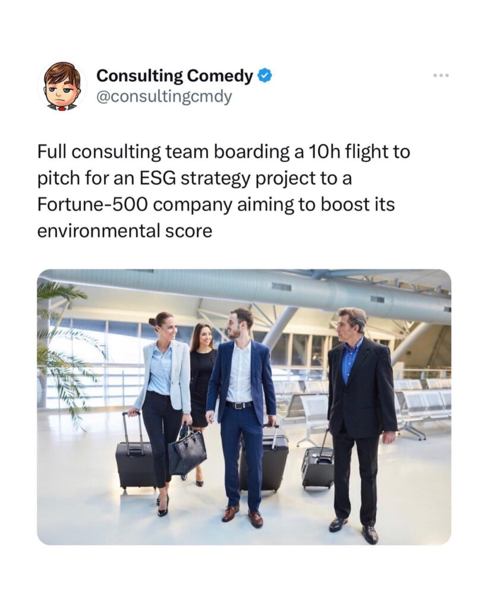Open the @consultingcmdy handle link

[164, 96]
